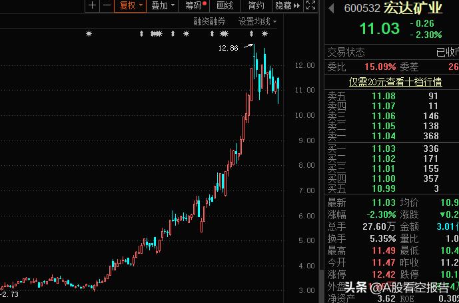Select 买五 bid price 10.99
Screen dimensions: 459x303
pos(384,189)
